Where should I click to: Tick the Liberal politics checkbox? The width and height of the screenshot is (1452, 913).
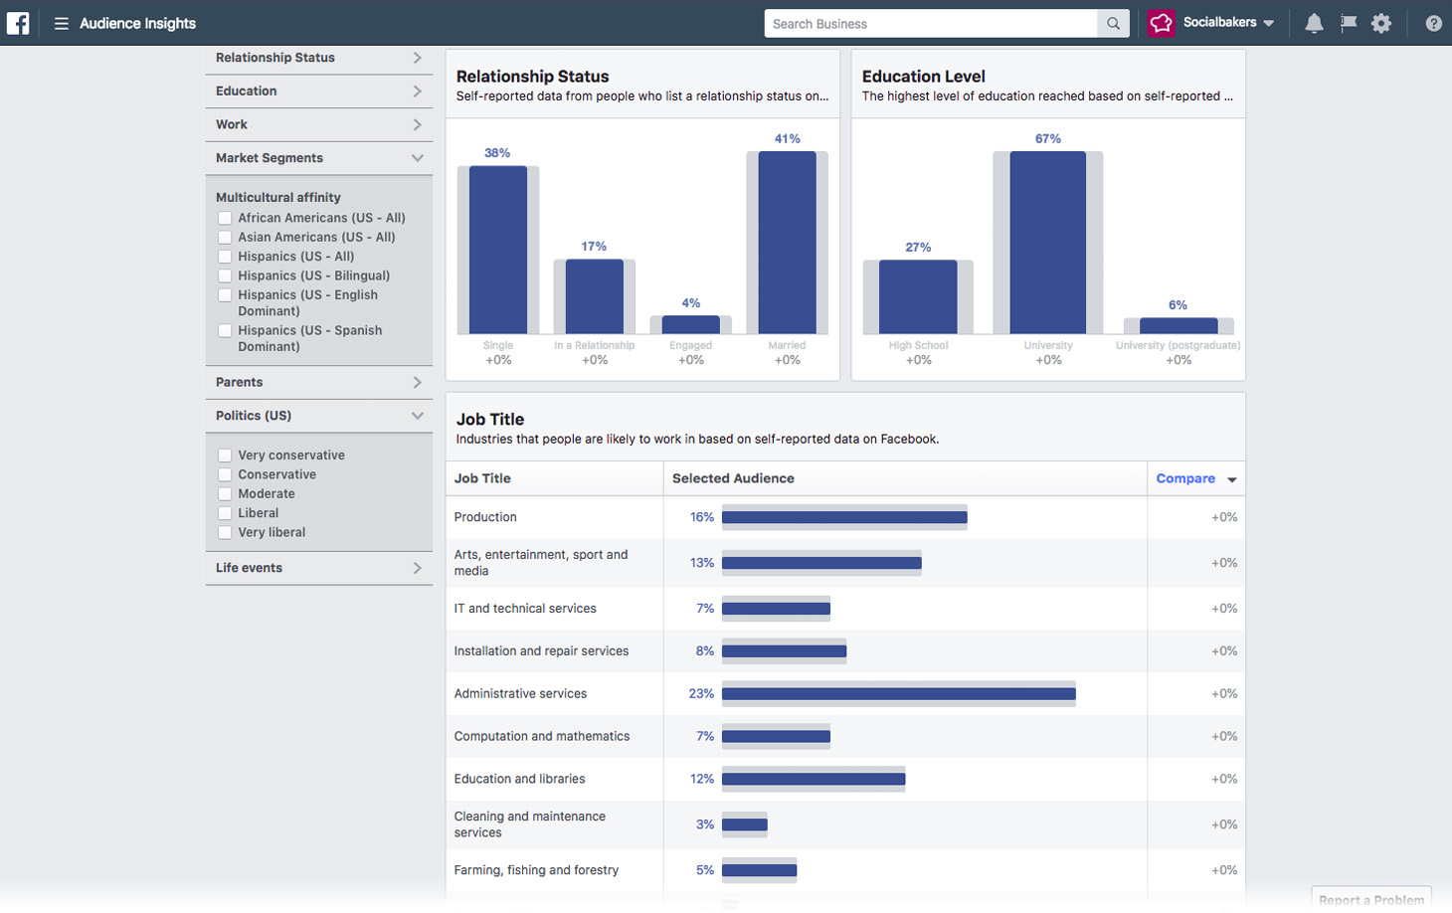point(225,513)
